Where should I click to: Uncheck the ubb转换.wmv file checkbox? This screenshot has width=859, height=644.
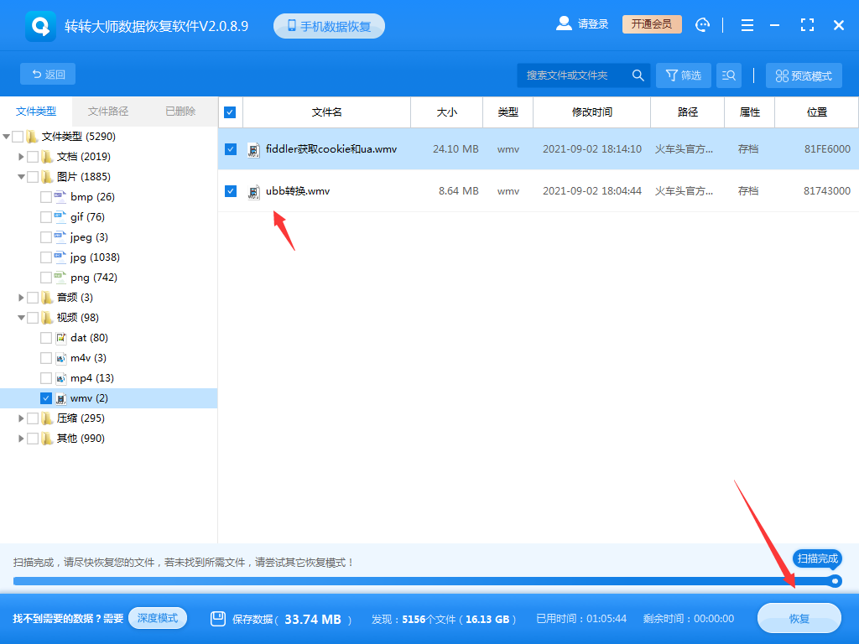tap(229, 190)
